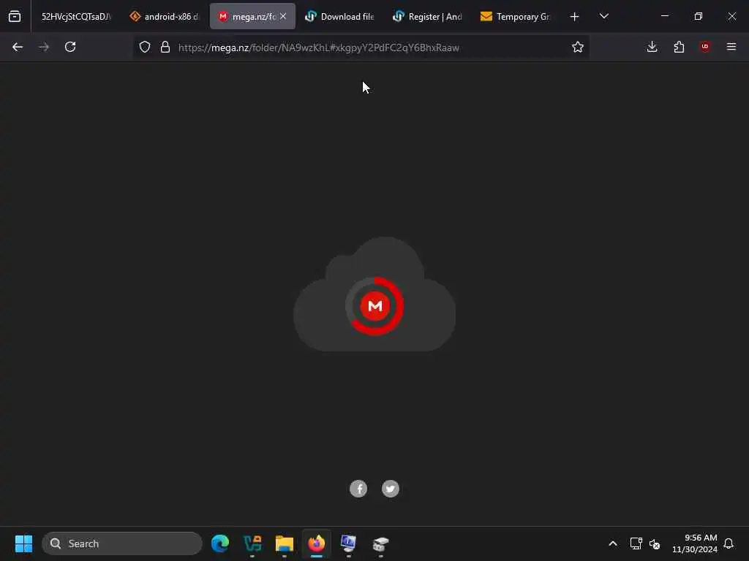Show hidden system tray icons

[613, 543]
